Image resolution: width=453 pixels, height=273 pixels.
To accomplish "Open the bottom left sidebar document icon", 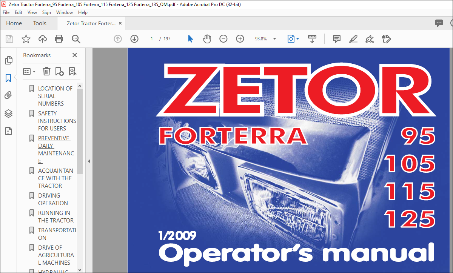I will pyautogui.click(x=8, y=131).
